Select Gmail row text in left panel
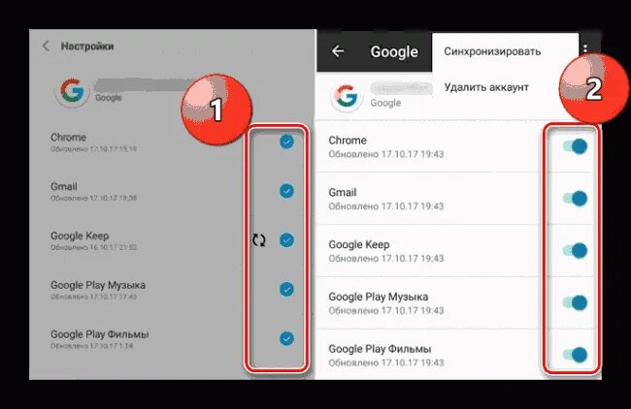Viewport: 631px width, 409px height. tap(63, 187)
